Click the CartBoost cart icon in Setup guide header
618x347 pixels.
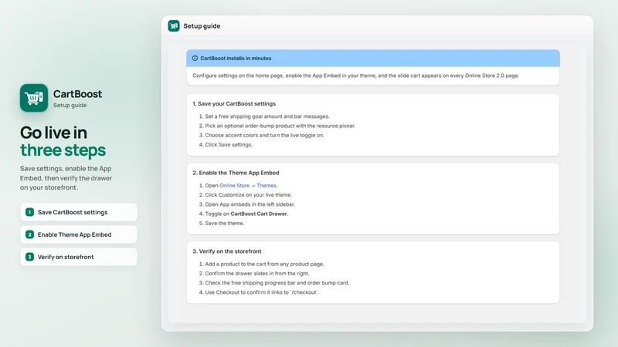tap(174, 26)
